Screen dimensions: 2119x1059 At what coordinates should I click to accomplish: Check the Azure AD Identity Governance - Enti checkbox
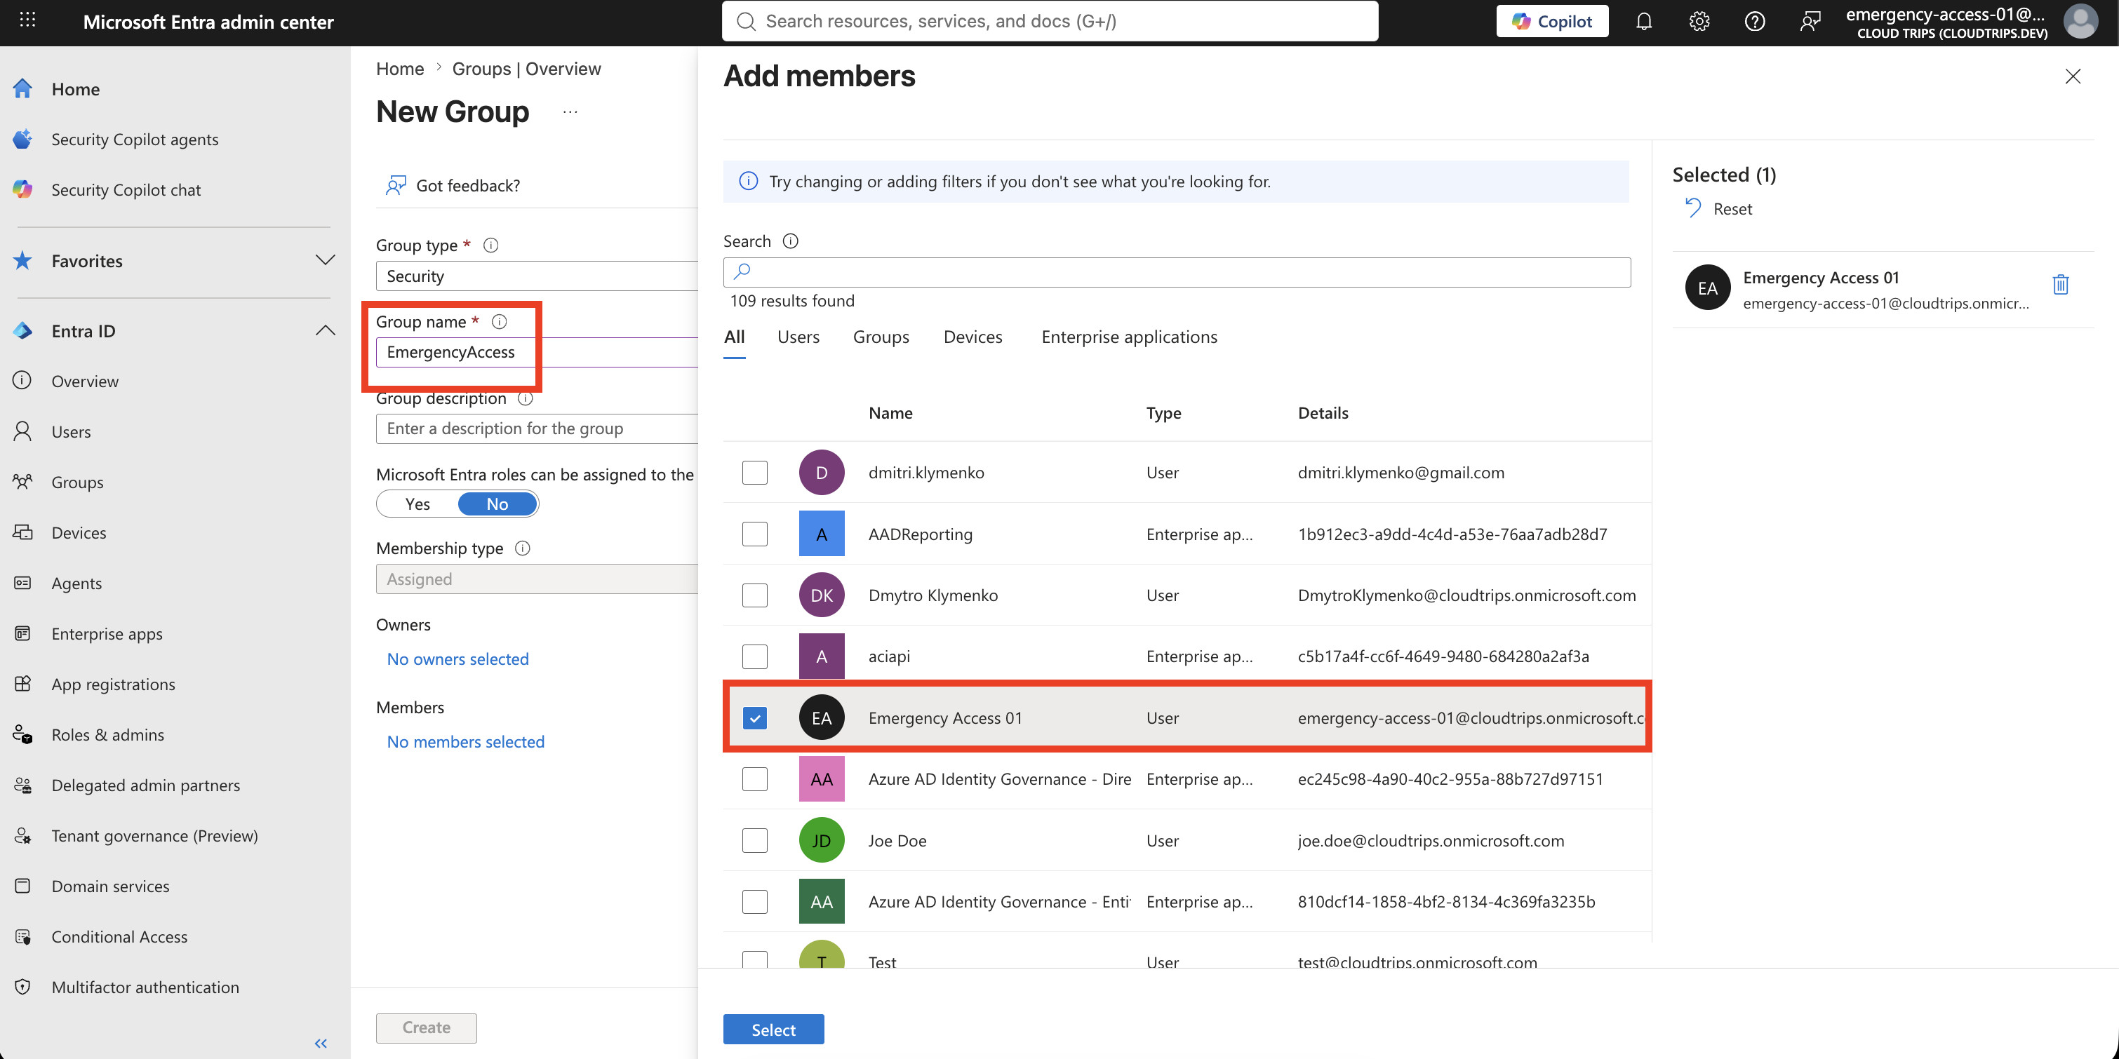coord(754,901)
